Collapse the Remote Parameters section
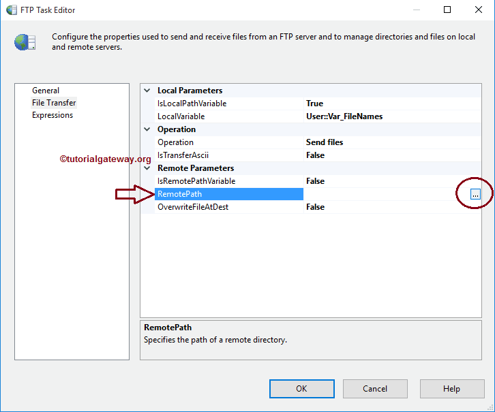 tap(147, 168)
